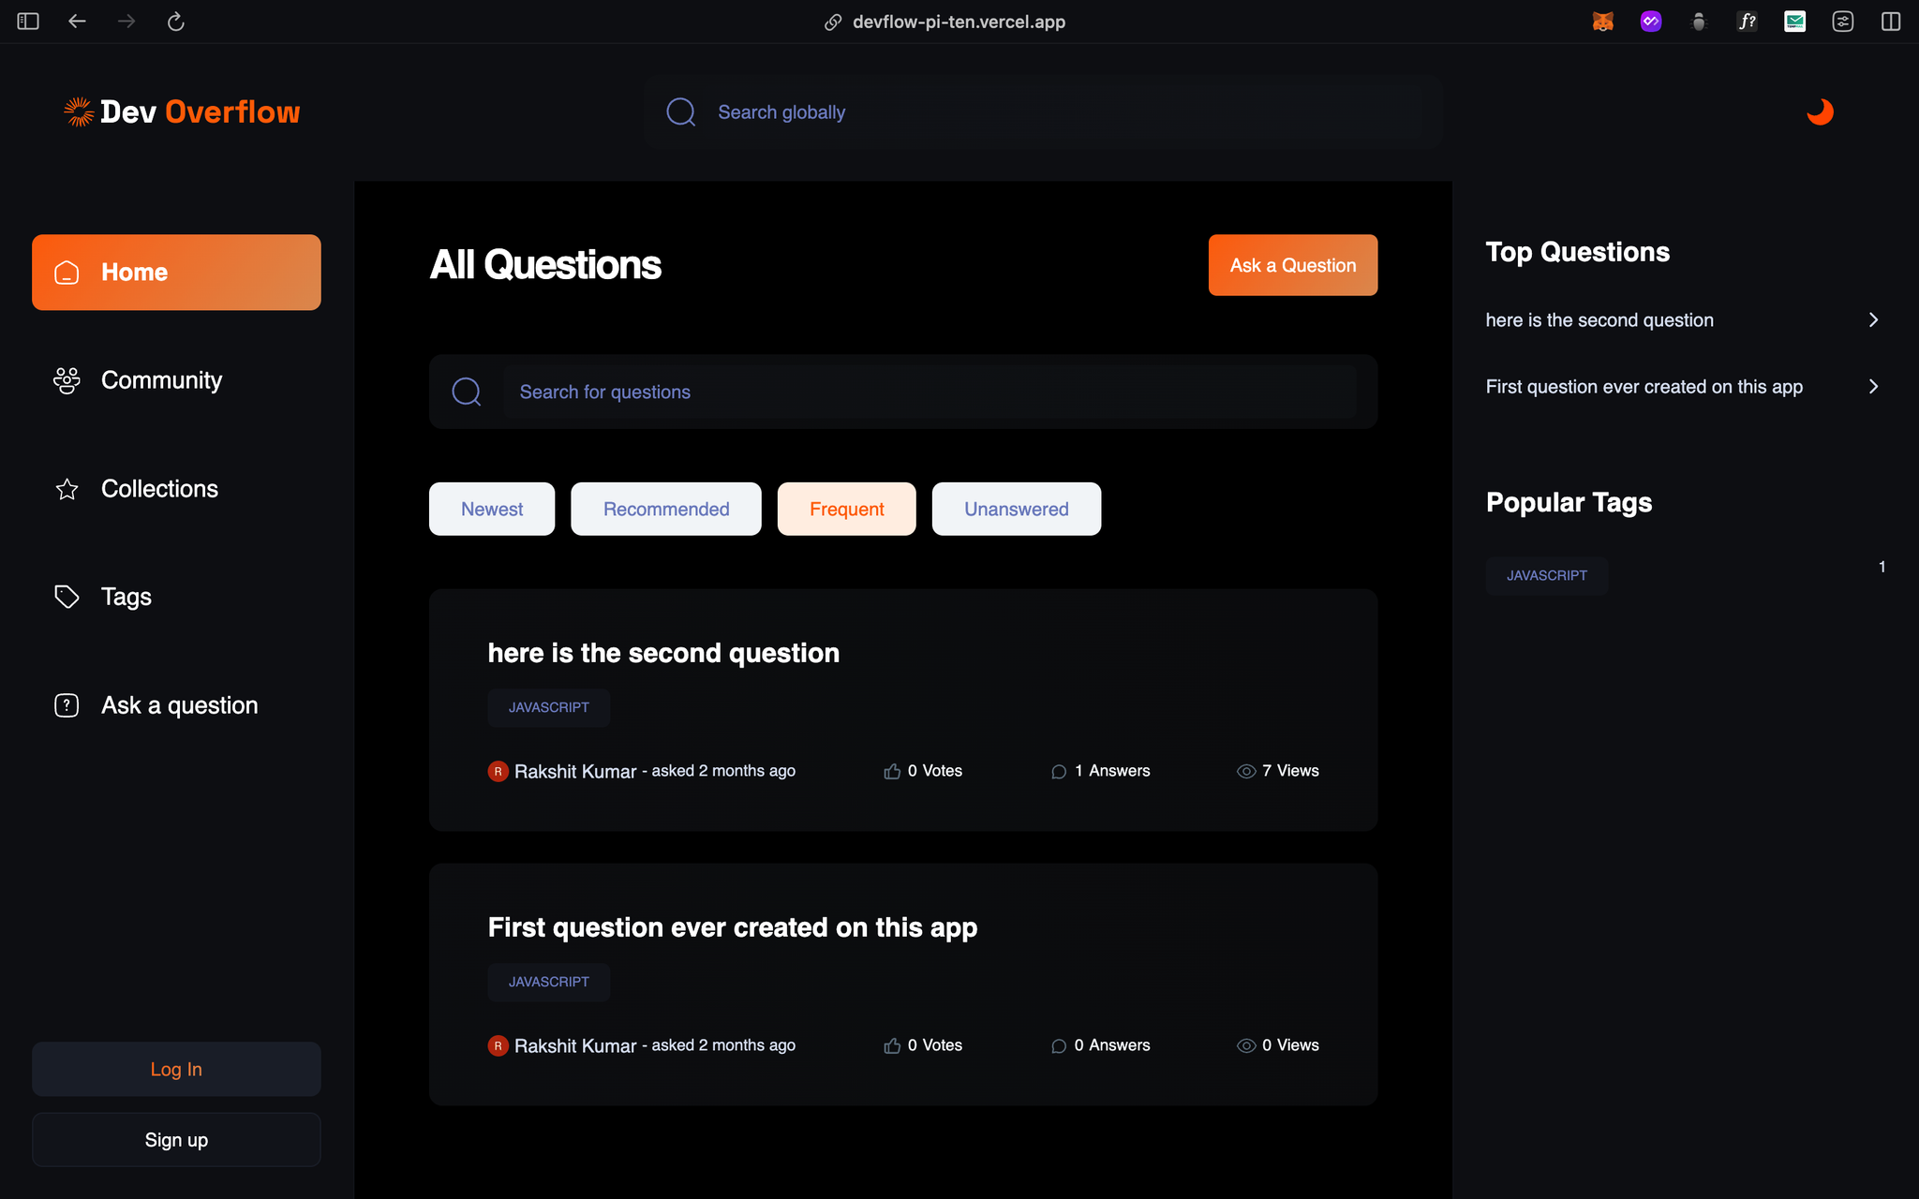The height and width of the screenshot is (1199, 1919).
Task: Expand the first Top Questions chevron
Action: pos(1873,319)
